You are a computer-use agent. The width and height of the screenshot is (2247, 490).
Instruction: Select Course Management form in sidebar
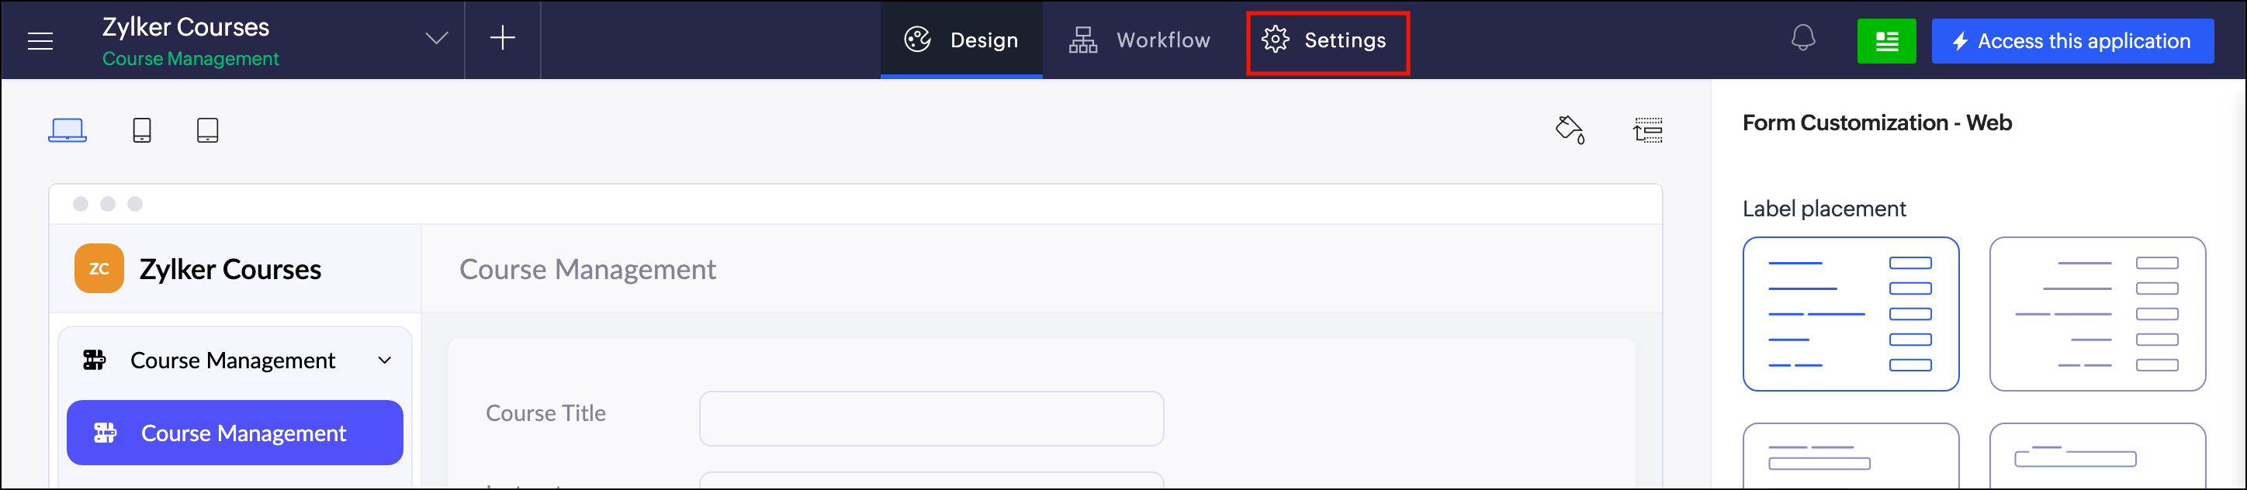pyautogui.click(x=234, y=433)
